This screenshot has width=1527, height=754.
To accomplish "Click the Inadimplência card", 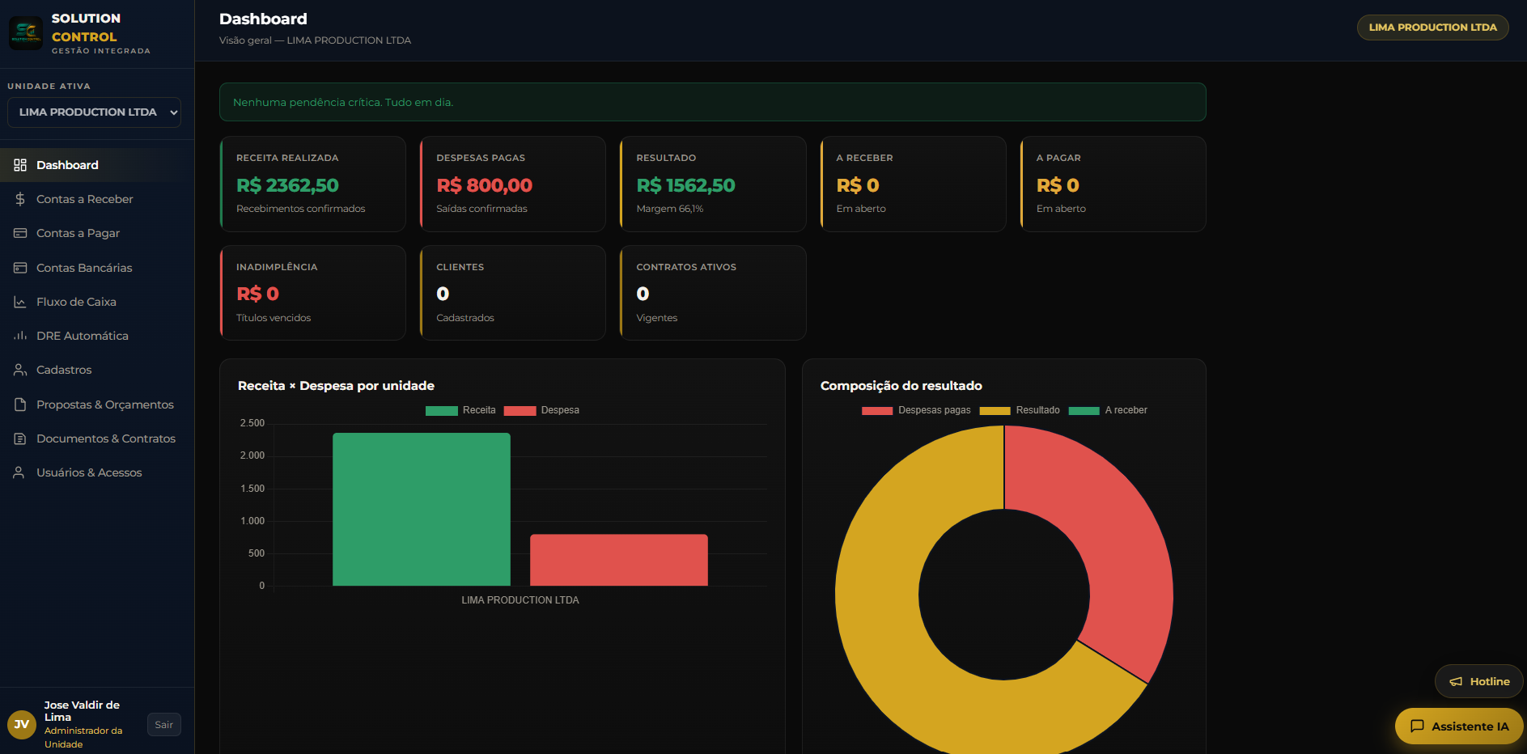I will point(312,293).
